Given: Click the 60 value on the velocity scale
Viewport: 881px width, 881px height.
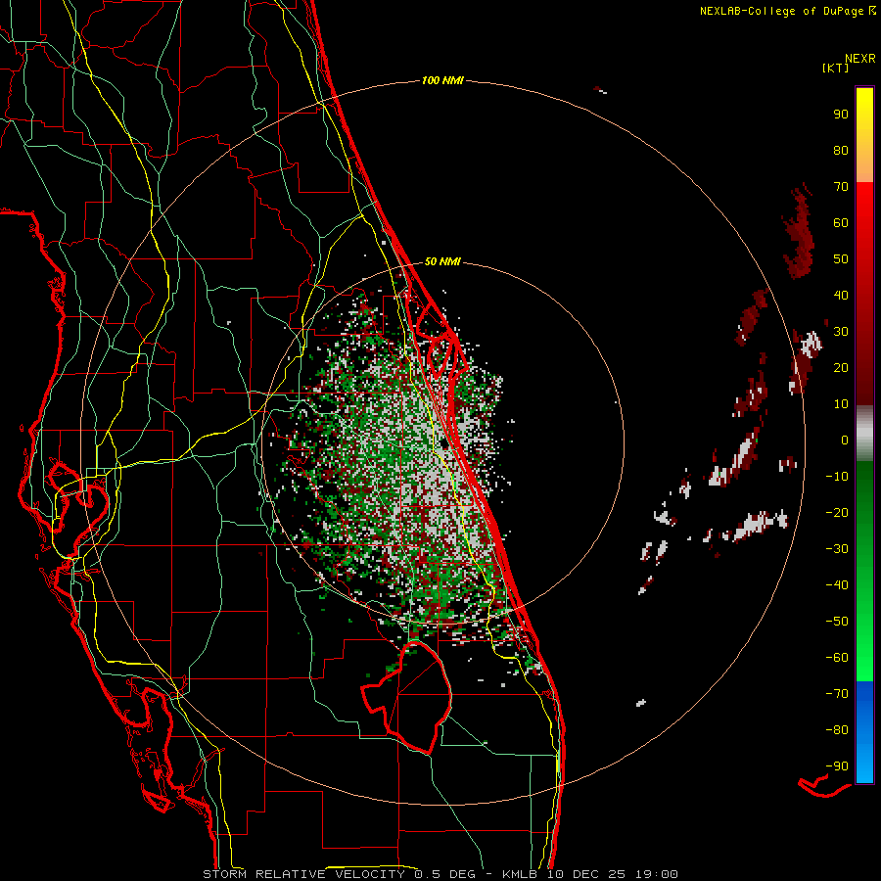Looking at the screenshot, I should [841, 223].
